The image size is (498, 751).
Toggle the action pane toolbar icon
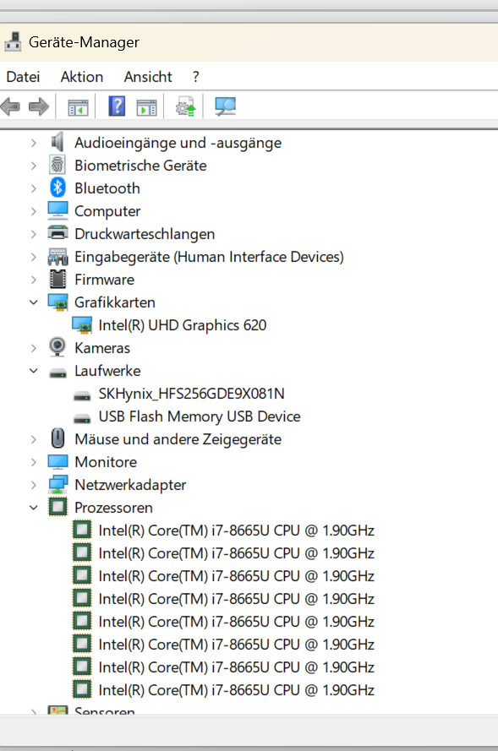pyautogui.click(x=146, y=106)
